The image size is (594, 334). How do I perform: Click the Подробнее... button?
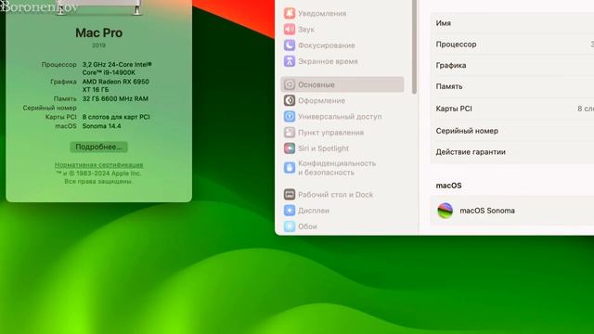98,147
